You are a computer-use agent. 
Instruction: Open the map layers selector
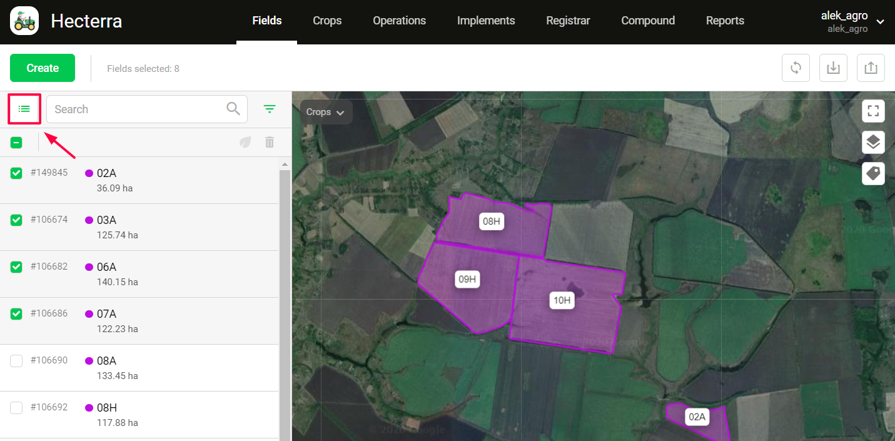point(873,142)
